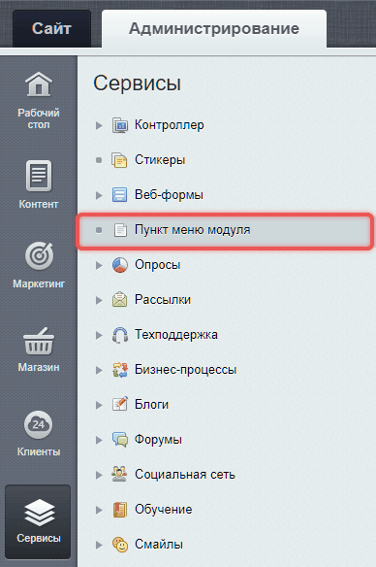This screenshot has width=376, height=567.
Task: Click the Блоги pencil note icon
Action: (120, 404)
